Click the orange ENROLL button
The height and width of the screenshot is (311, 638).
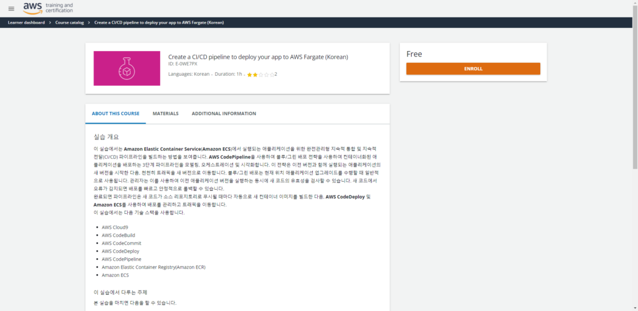pyautogui.click(x=474, y=68)
